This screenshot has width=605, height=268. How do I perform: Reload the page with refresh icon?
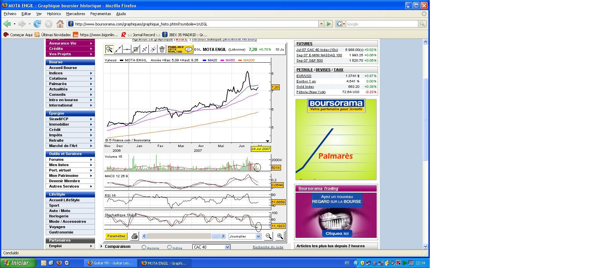[37, 24]
